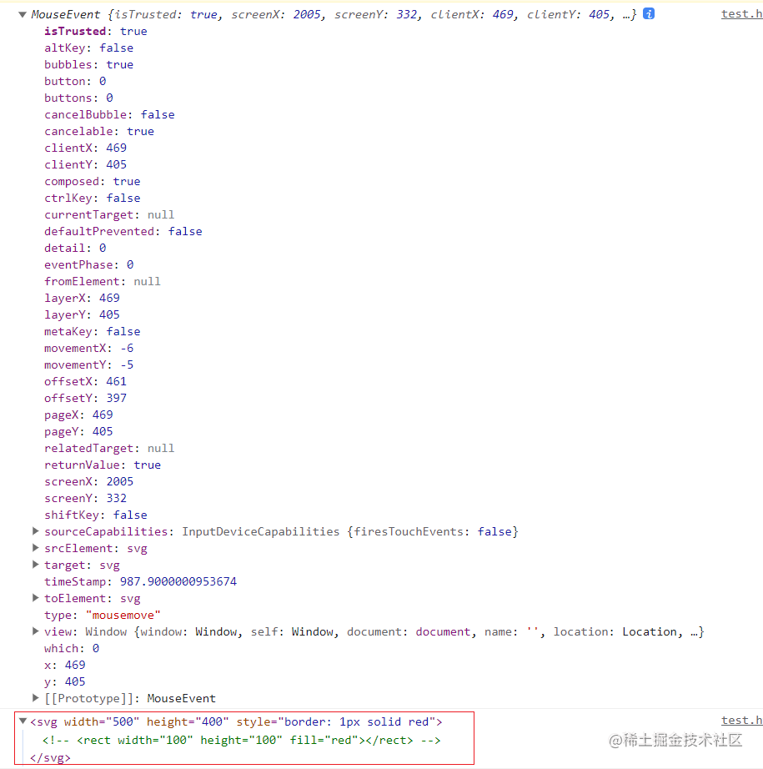This screenshot has width=763, height=769.
Task: Click the Location object inside the view property
Action: pyautogui.click(x=650, y=631)
